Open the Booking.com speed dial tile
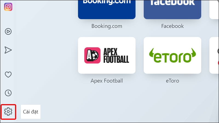Screen dimensions: 219x123 click(107, 10)
